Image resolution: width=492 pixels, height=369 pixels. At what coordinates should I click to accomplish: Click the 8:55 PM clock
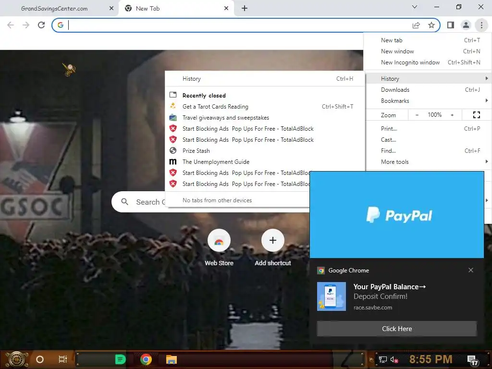coord(430,359)
